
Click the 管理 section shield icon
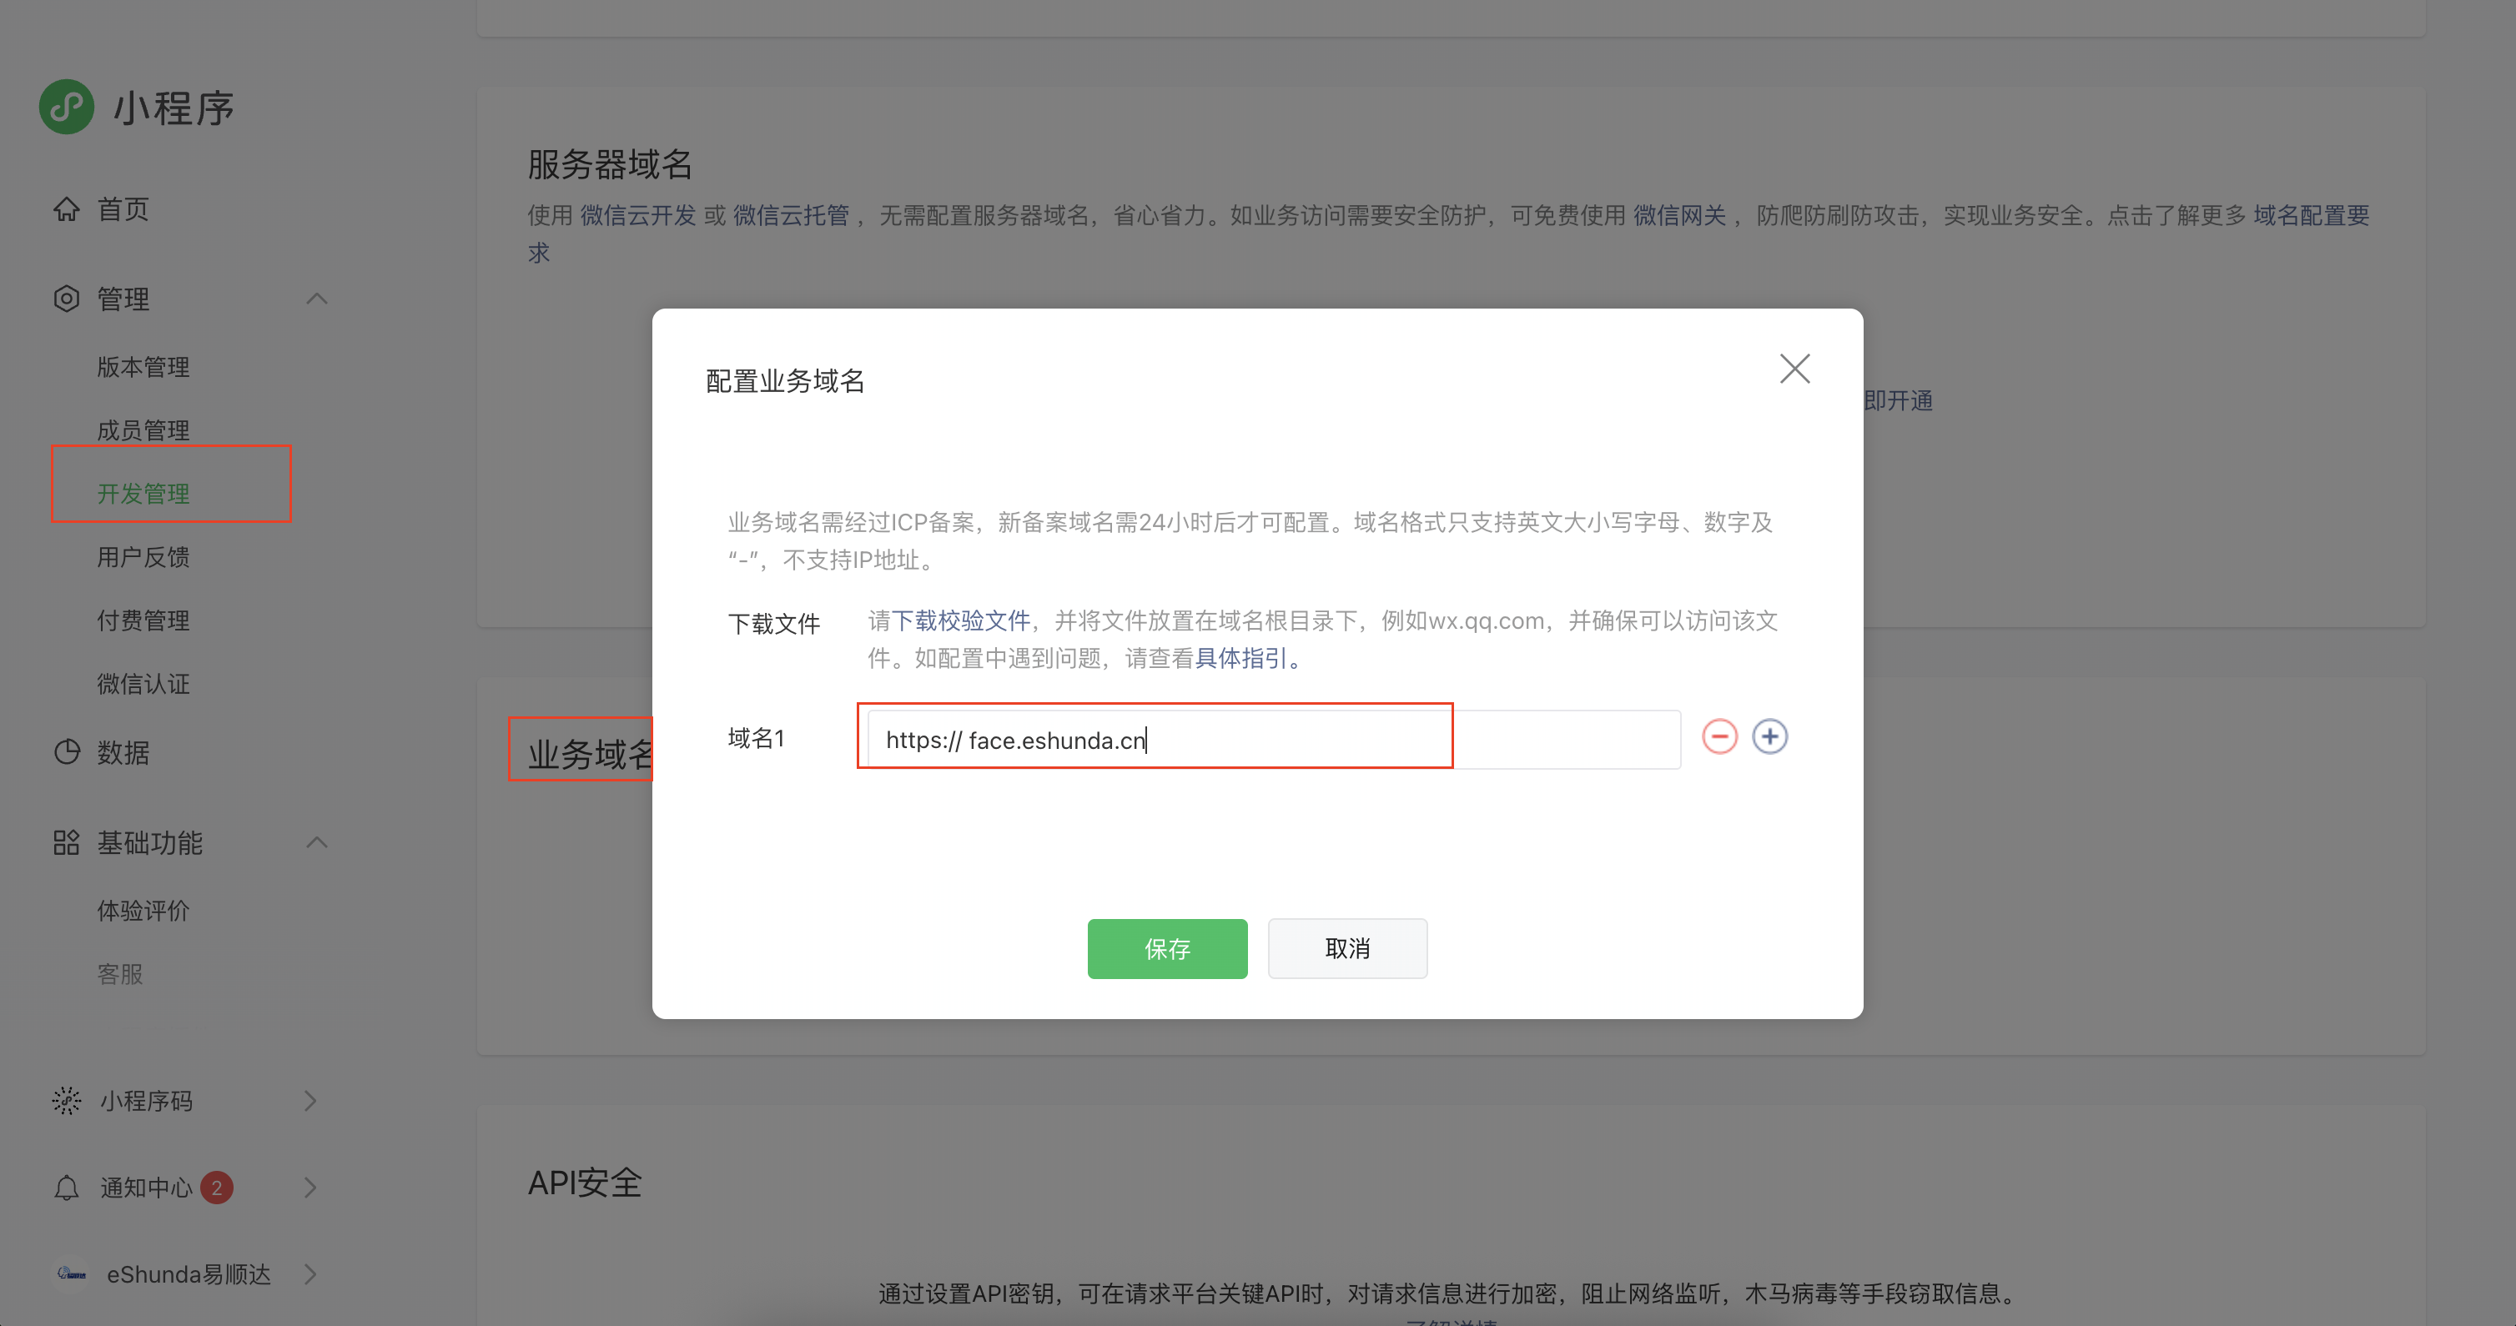point(65,299)
